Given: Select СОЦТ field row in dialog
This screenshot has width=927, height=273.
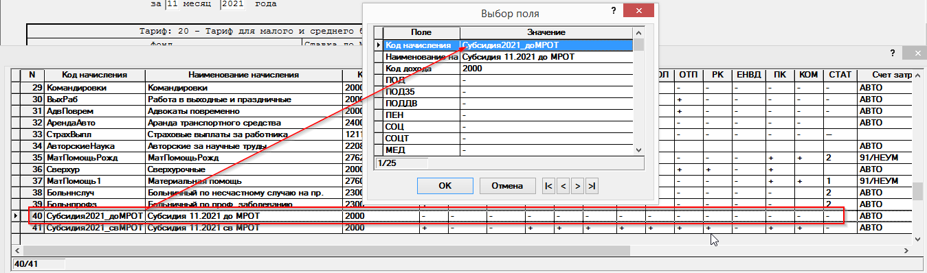Looking at the screenshot, I should tap(421, 139).
